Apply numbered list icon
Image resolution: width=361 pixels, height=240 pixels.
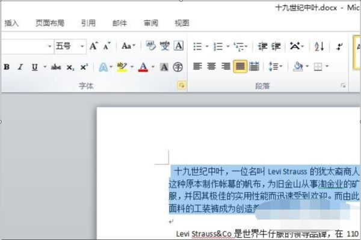pyautogui.click(x=218, y=46)
